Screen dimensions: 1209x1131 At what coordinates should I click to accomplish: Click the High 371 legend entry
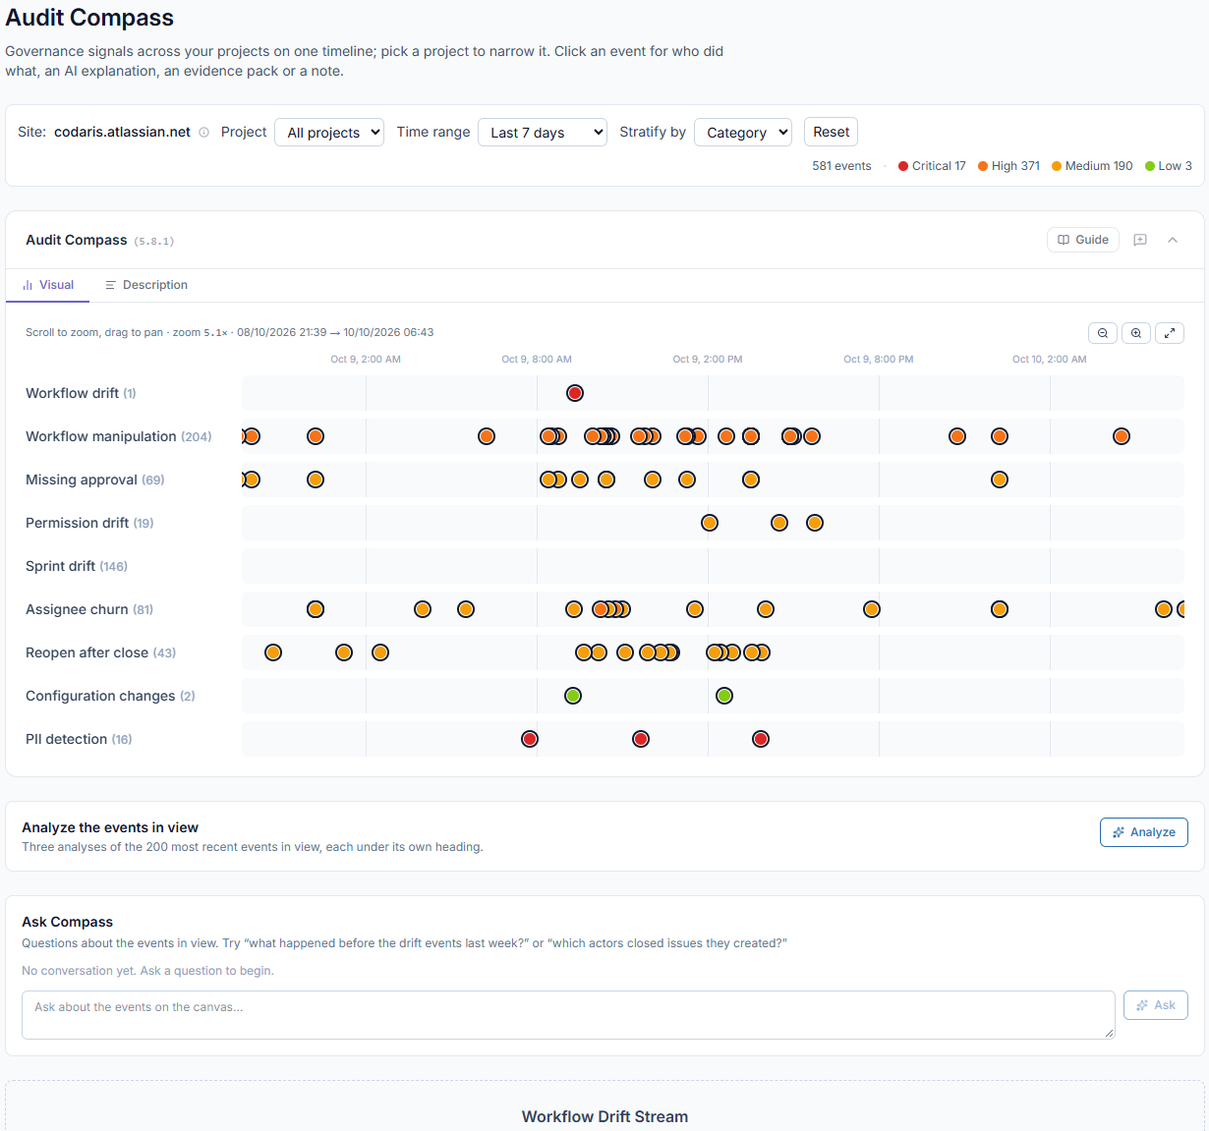pyautogui.click(x=1008, y=166)
